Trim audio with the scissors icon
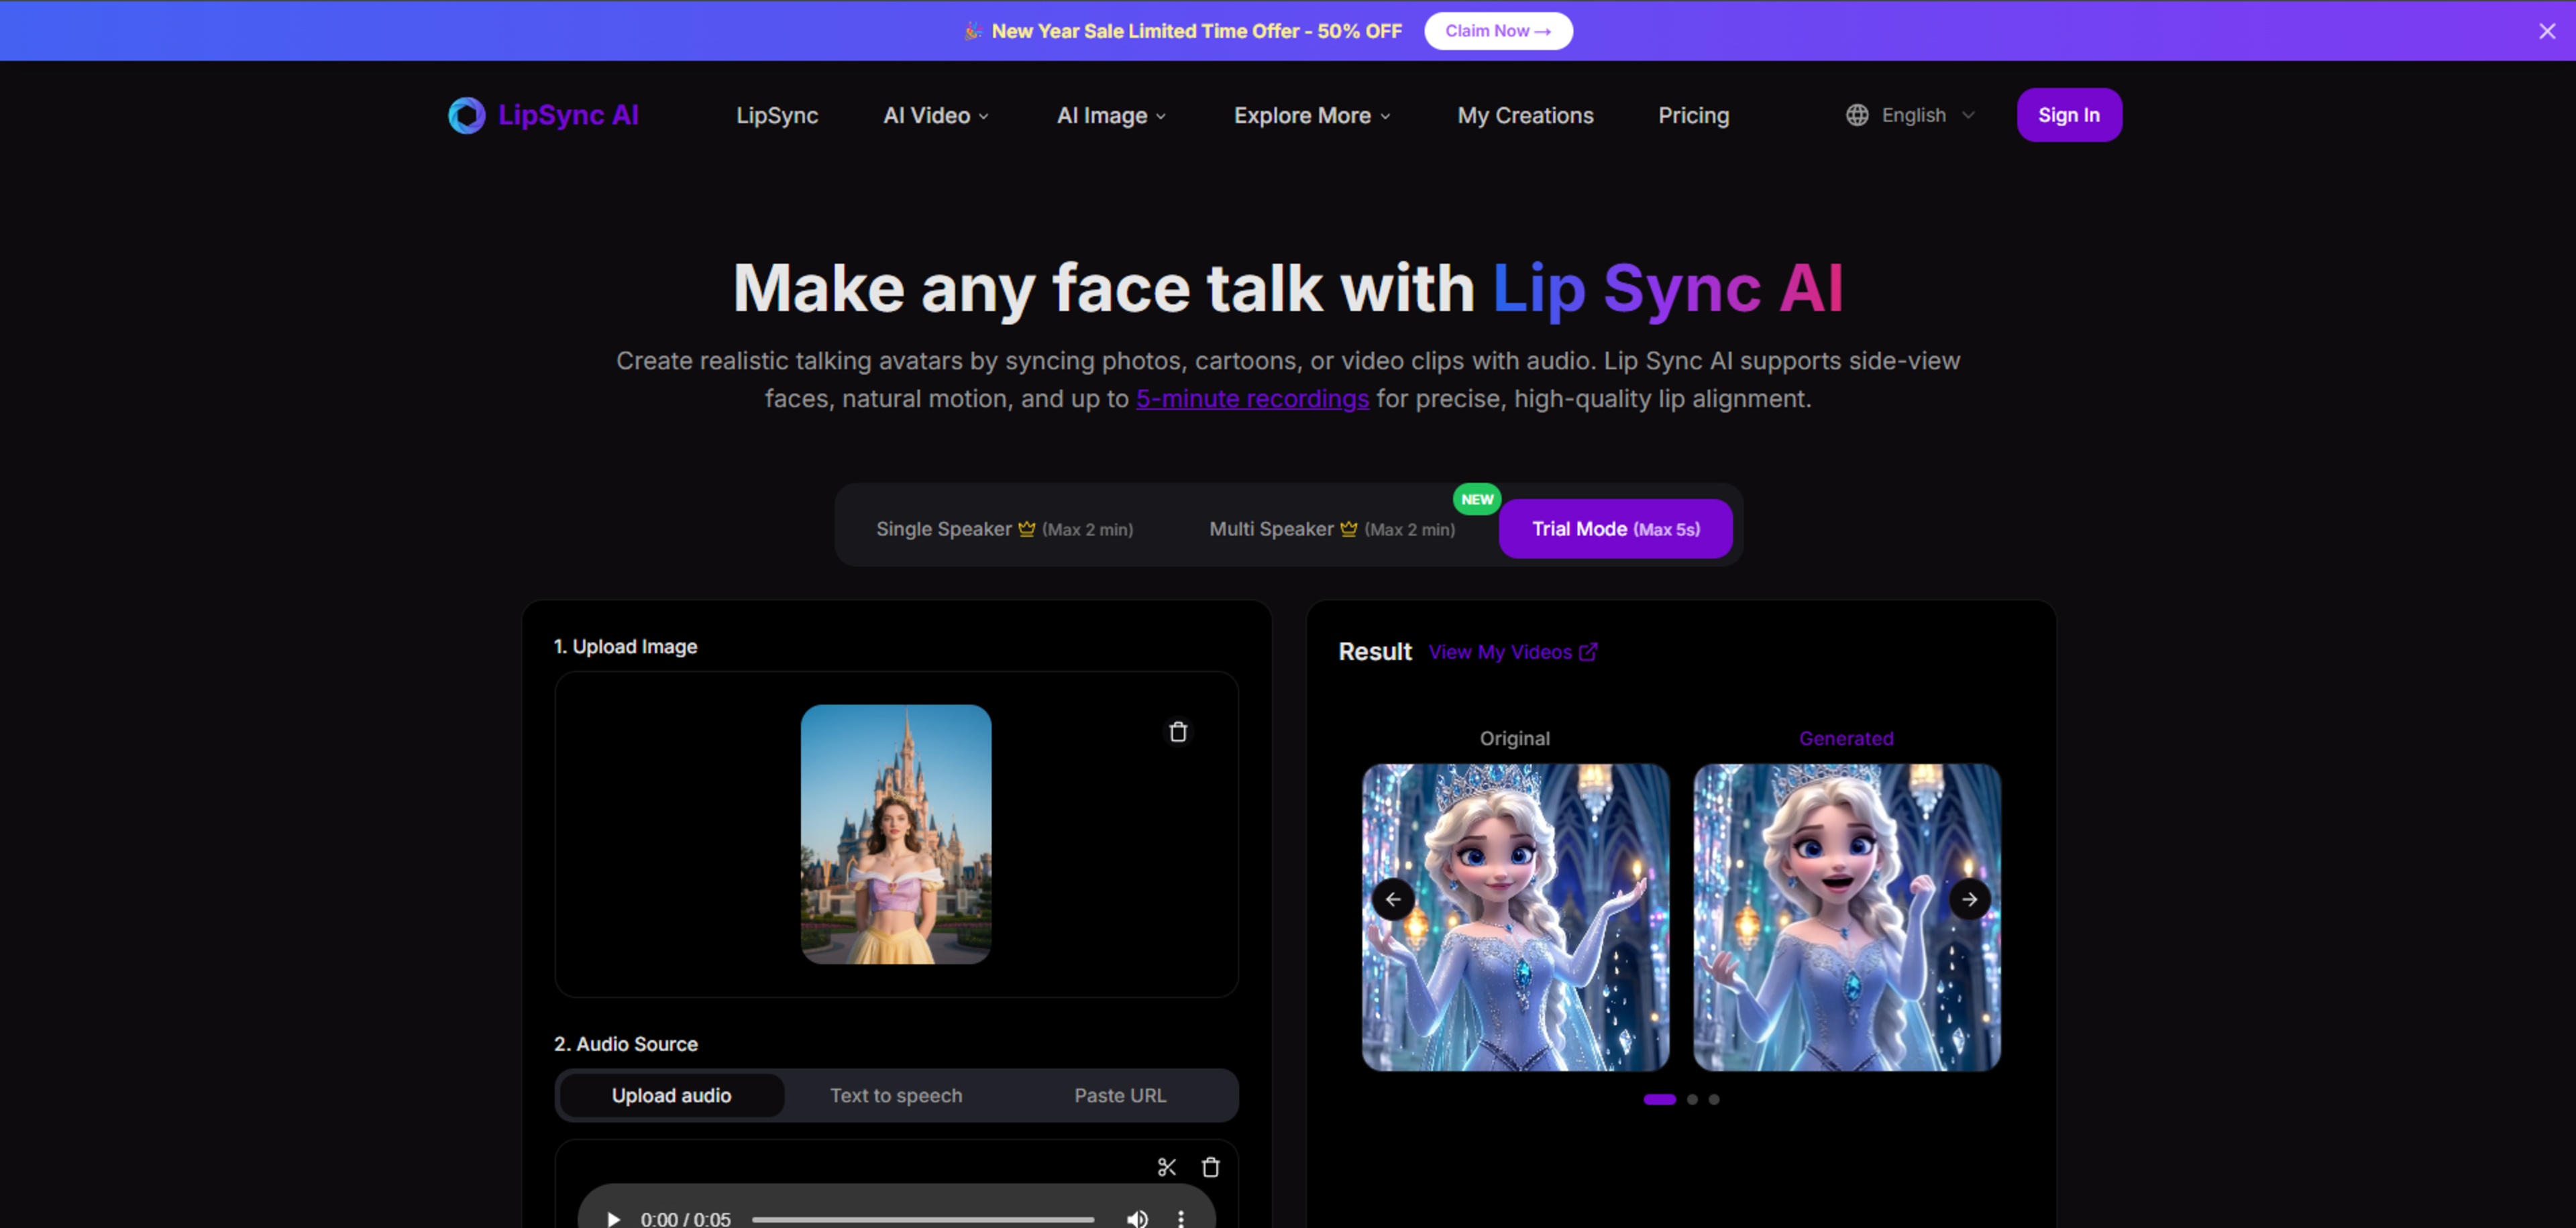This screenshot has height=1228, width=2576. click(1167, 1167)
